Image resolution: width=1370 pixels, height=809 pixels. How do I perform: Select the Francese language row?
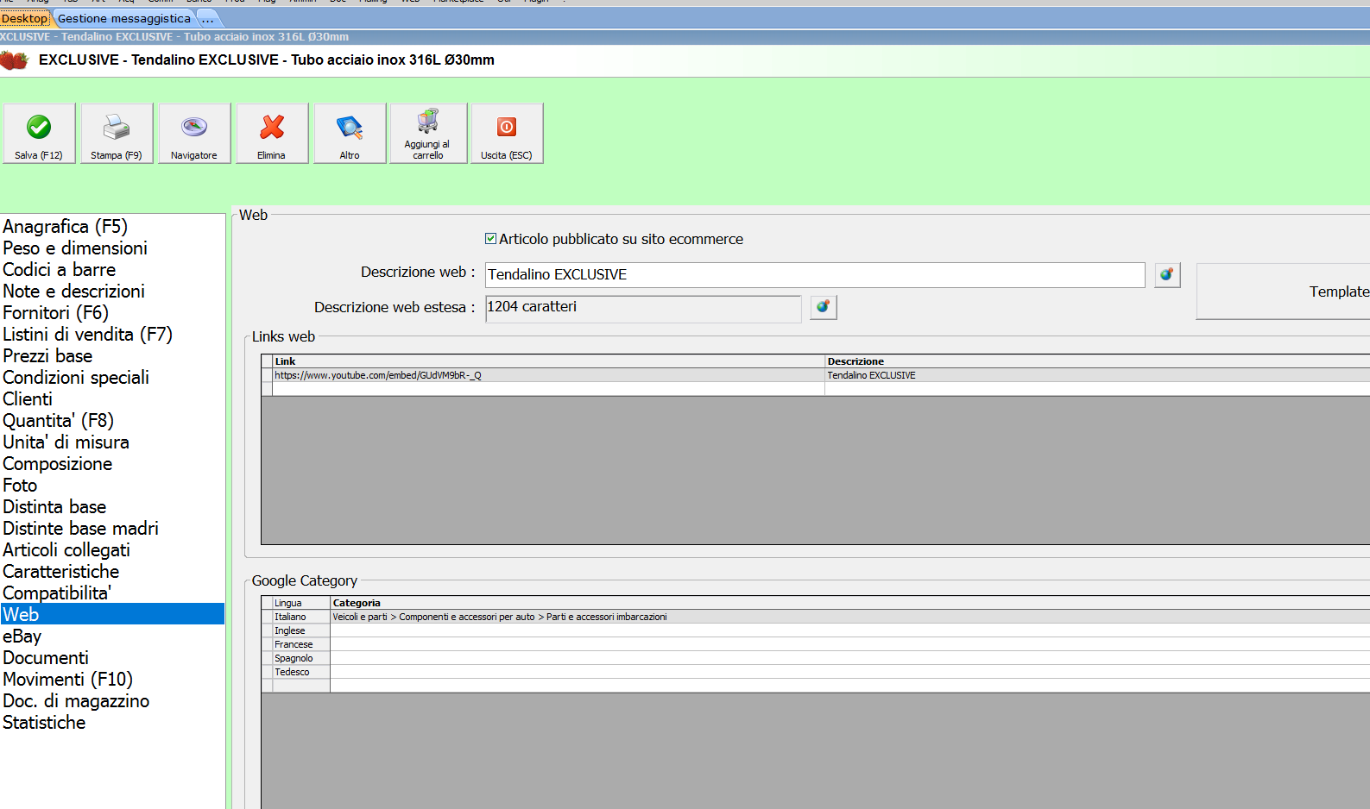pyautogui.click(x=301, y=644)
